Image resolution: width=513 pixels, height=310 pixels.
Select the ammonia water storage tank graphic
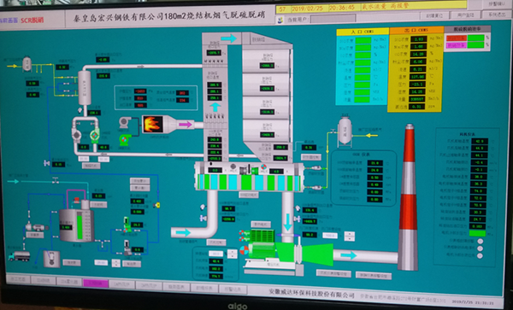[x=77, y=225]
